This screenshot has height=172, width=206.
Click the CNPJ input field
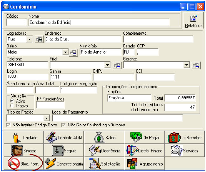[x=114, y=77]
